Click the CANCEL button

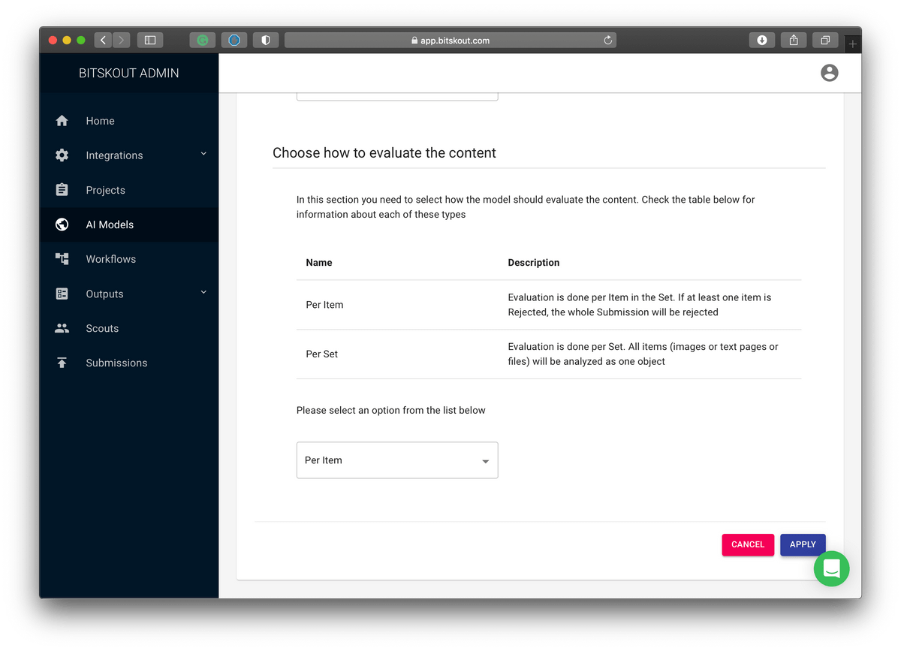[748, 544]
